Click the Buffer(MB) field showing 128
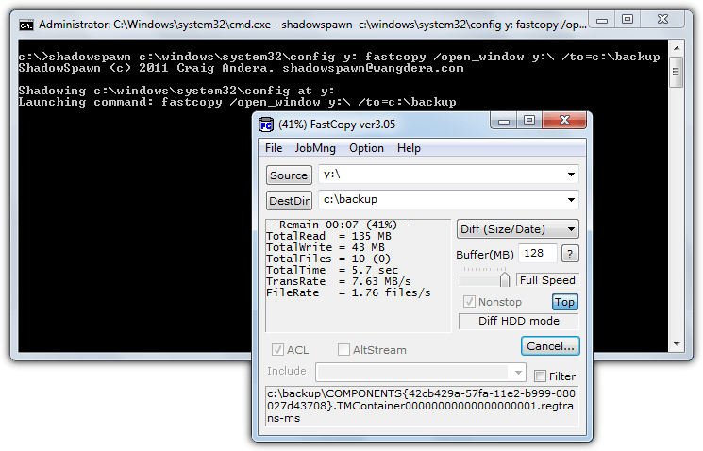 tap(538, 253)
